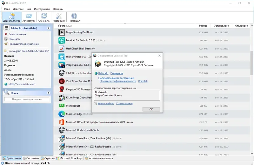Open the Деинсталлятор toolbar section
Image resolution: width=254 pixels, height=165 pixels.
click(x=12, y=17)
